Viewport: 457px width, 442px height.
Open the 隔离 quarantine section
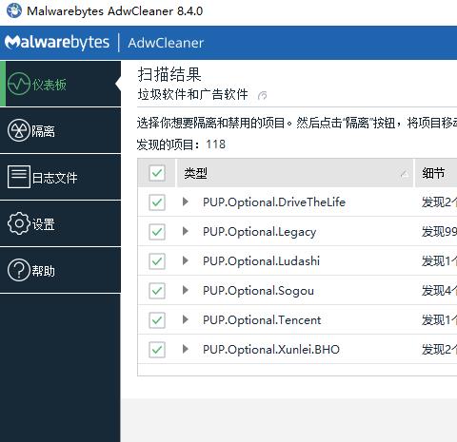[x=60, y=130]
